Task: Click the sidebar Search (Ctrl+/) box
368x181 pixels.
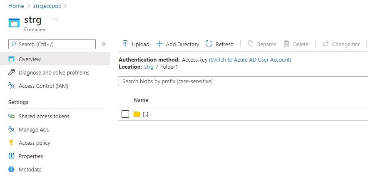Action: pos(52,44)
